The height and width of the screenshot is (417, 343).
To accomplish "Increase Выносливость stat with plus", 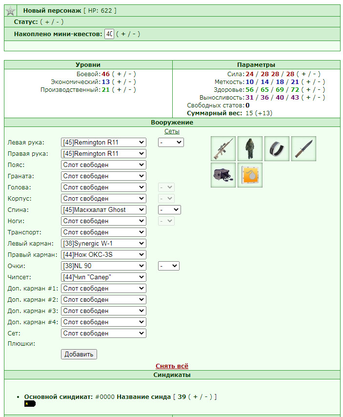I will click(308, 97).
